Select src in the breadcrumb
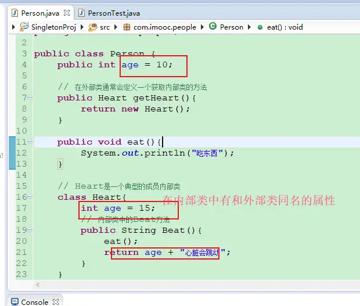 105,27
